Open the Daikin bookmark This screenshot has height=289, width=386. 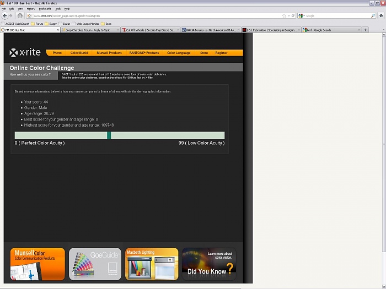65,24
